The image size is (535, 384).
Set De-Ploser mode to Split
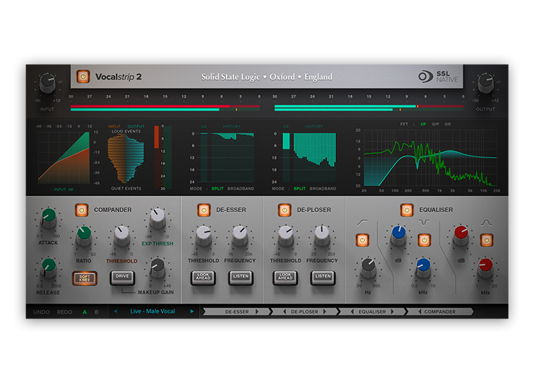click(x=300, y=188)
